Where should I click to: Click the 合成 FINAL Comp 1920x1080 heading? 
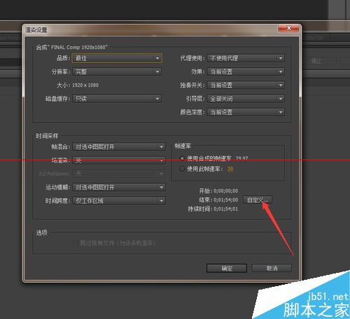[72, 48]
